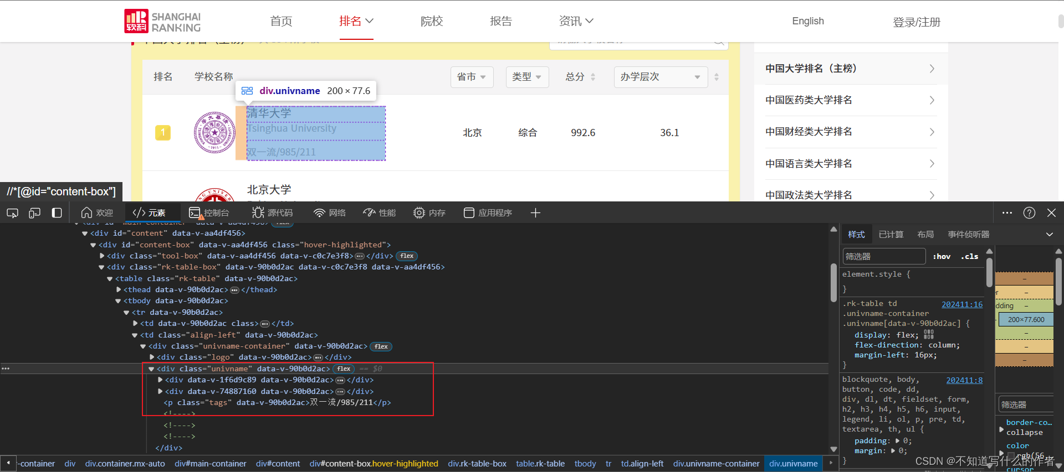Open the 控制台 console tab

[209, 213]
